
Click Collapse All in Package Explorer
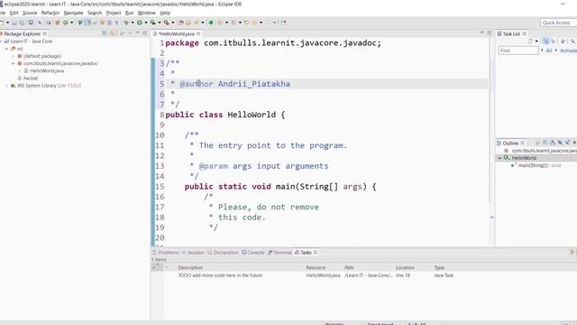(105, 33)
